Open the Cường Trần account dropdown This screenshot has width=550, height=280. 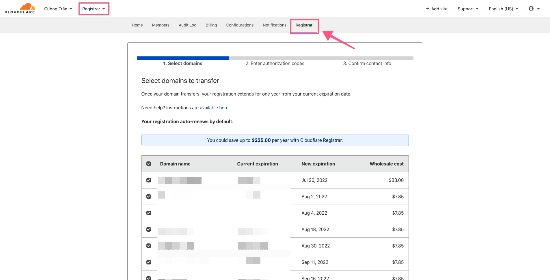pyautogui.click(x=58, y=9)
